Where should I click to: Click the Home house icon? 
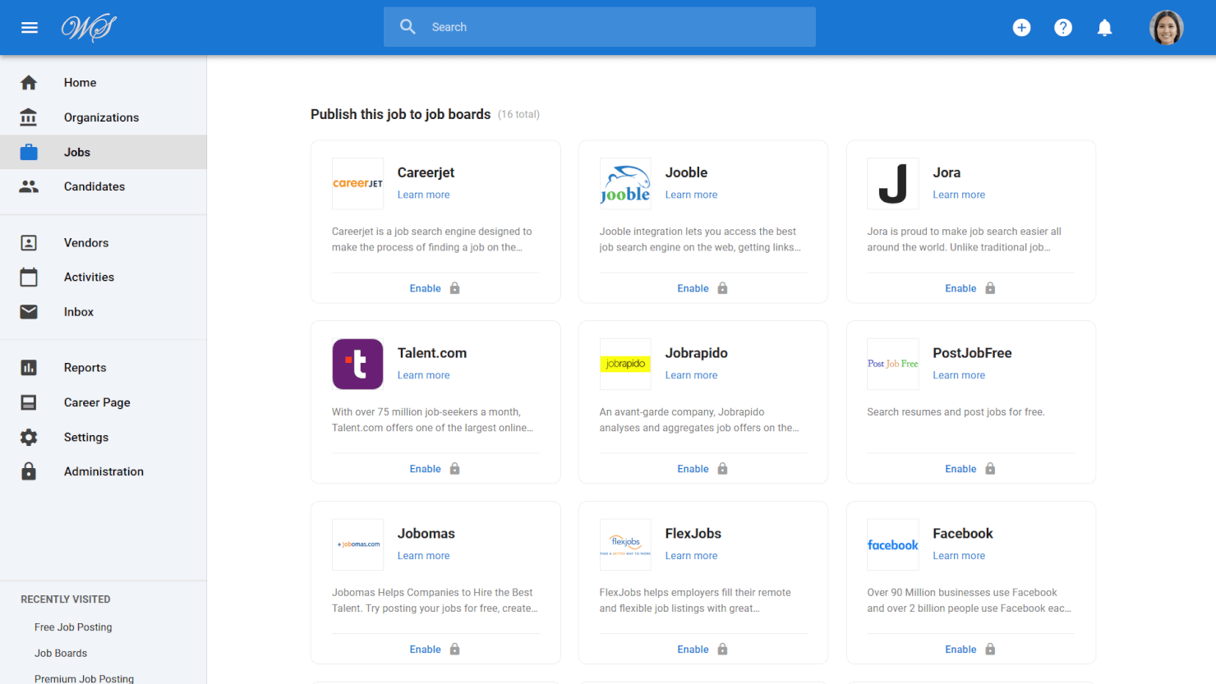(29, 83)
